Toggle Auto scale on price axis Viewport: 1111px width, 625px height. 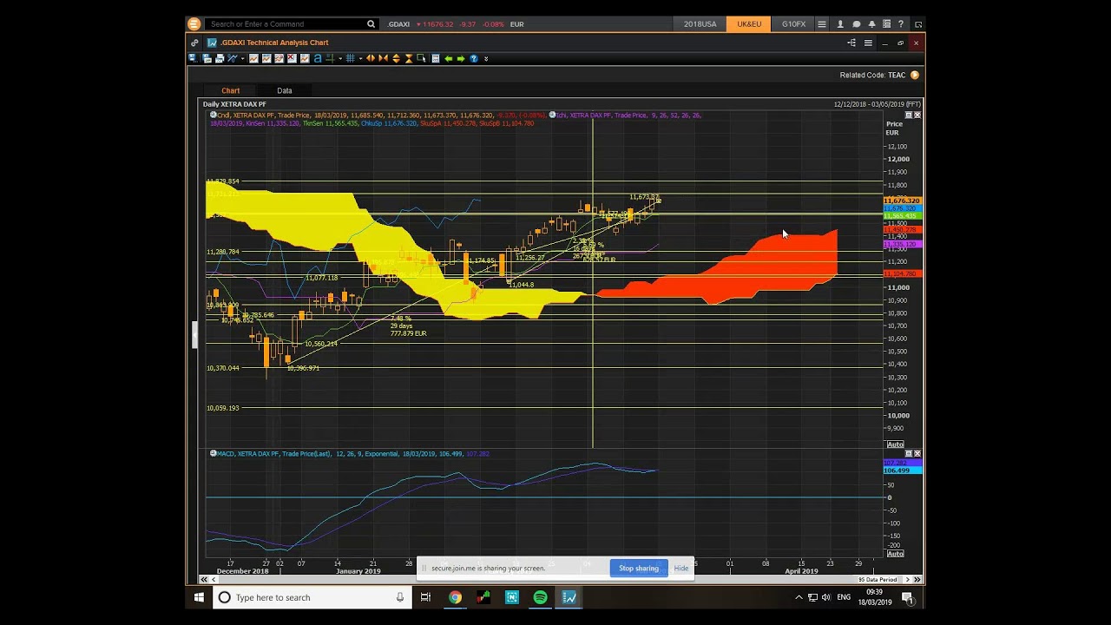tap(895, 444)
